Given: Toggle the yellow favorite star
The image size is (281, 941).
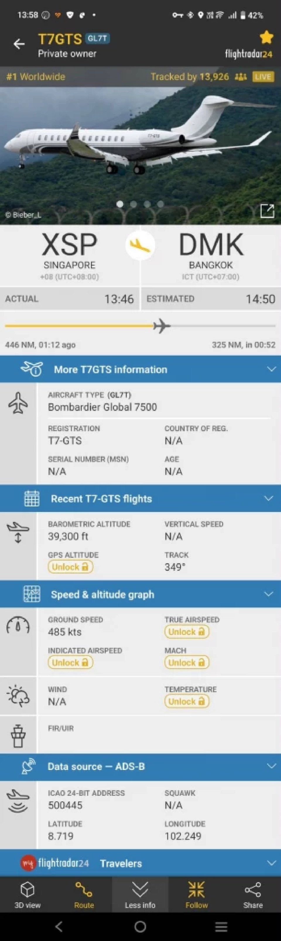Looking at the screenshot, I should point(266,37).
